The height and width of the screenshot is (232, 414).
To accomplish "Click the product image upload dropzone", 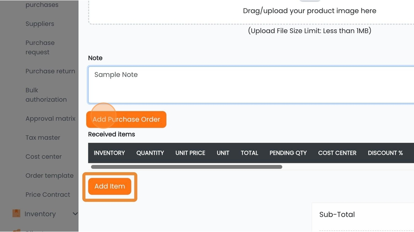I will click(x=251, y=12).
